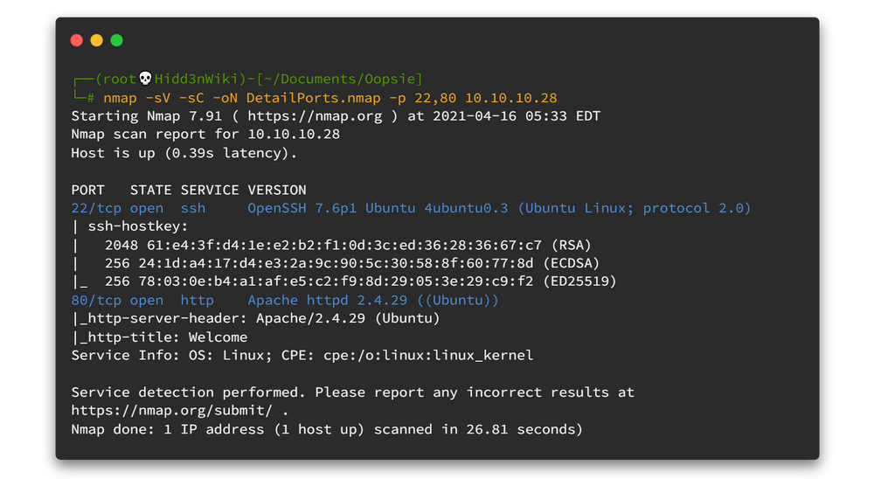Viewport: 874px width, 479px height.
Task: Select the 22/tcp open ssh result line
Action: 411,208
